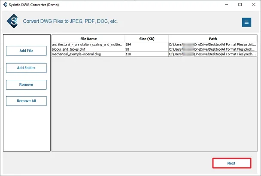The height and width of the screenshot is (176, 261).
Task: Click the size cell showing 98
Action: click(147, 49)
